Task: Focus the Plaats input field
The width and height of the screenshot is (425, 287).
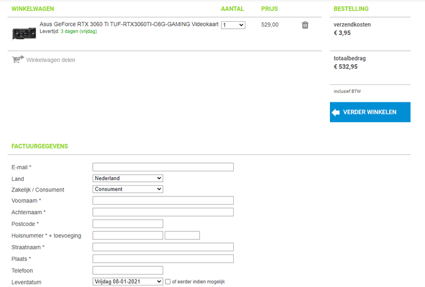Action: coord(163,258)
